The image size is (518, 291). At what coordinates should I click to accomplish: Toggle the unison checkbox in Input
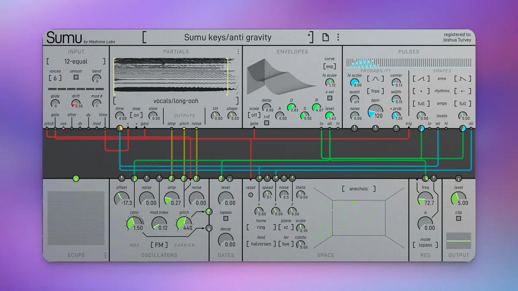[76, 77]
